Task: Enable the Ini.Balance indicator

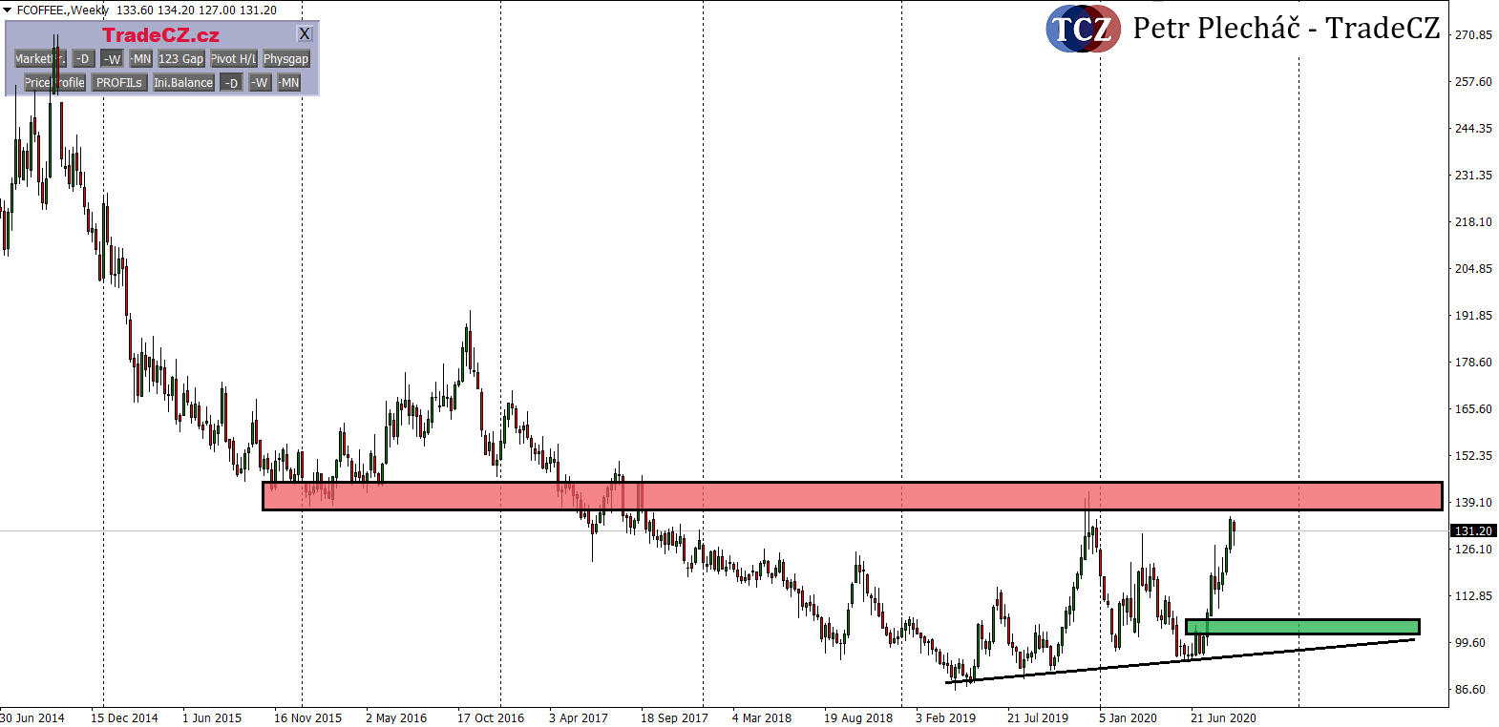Action: pos(183,83)
